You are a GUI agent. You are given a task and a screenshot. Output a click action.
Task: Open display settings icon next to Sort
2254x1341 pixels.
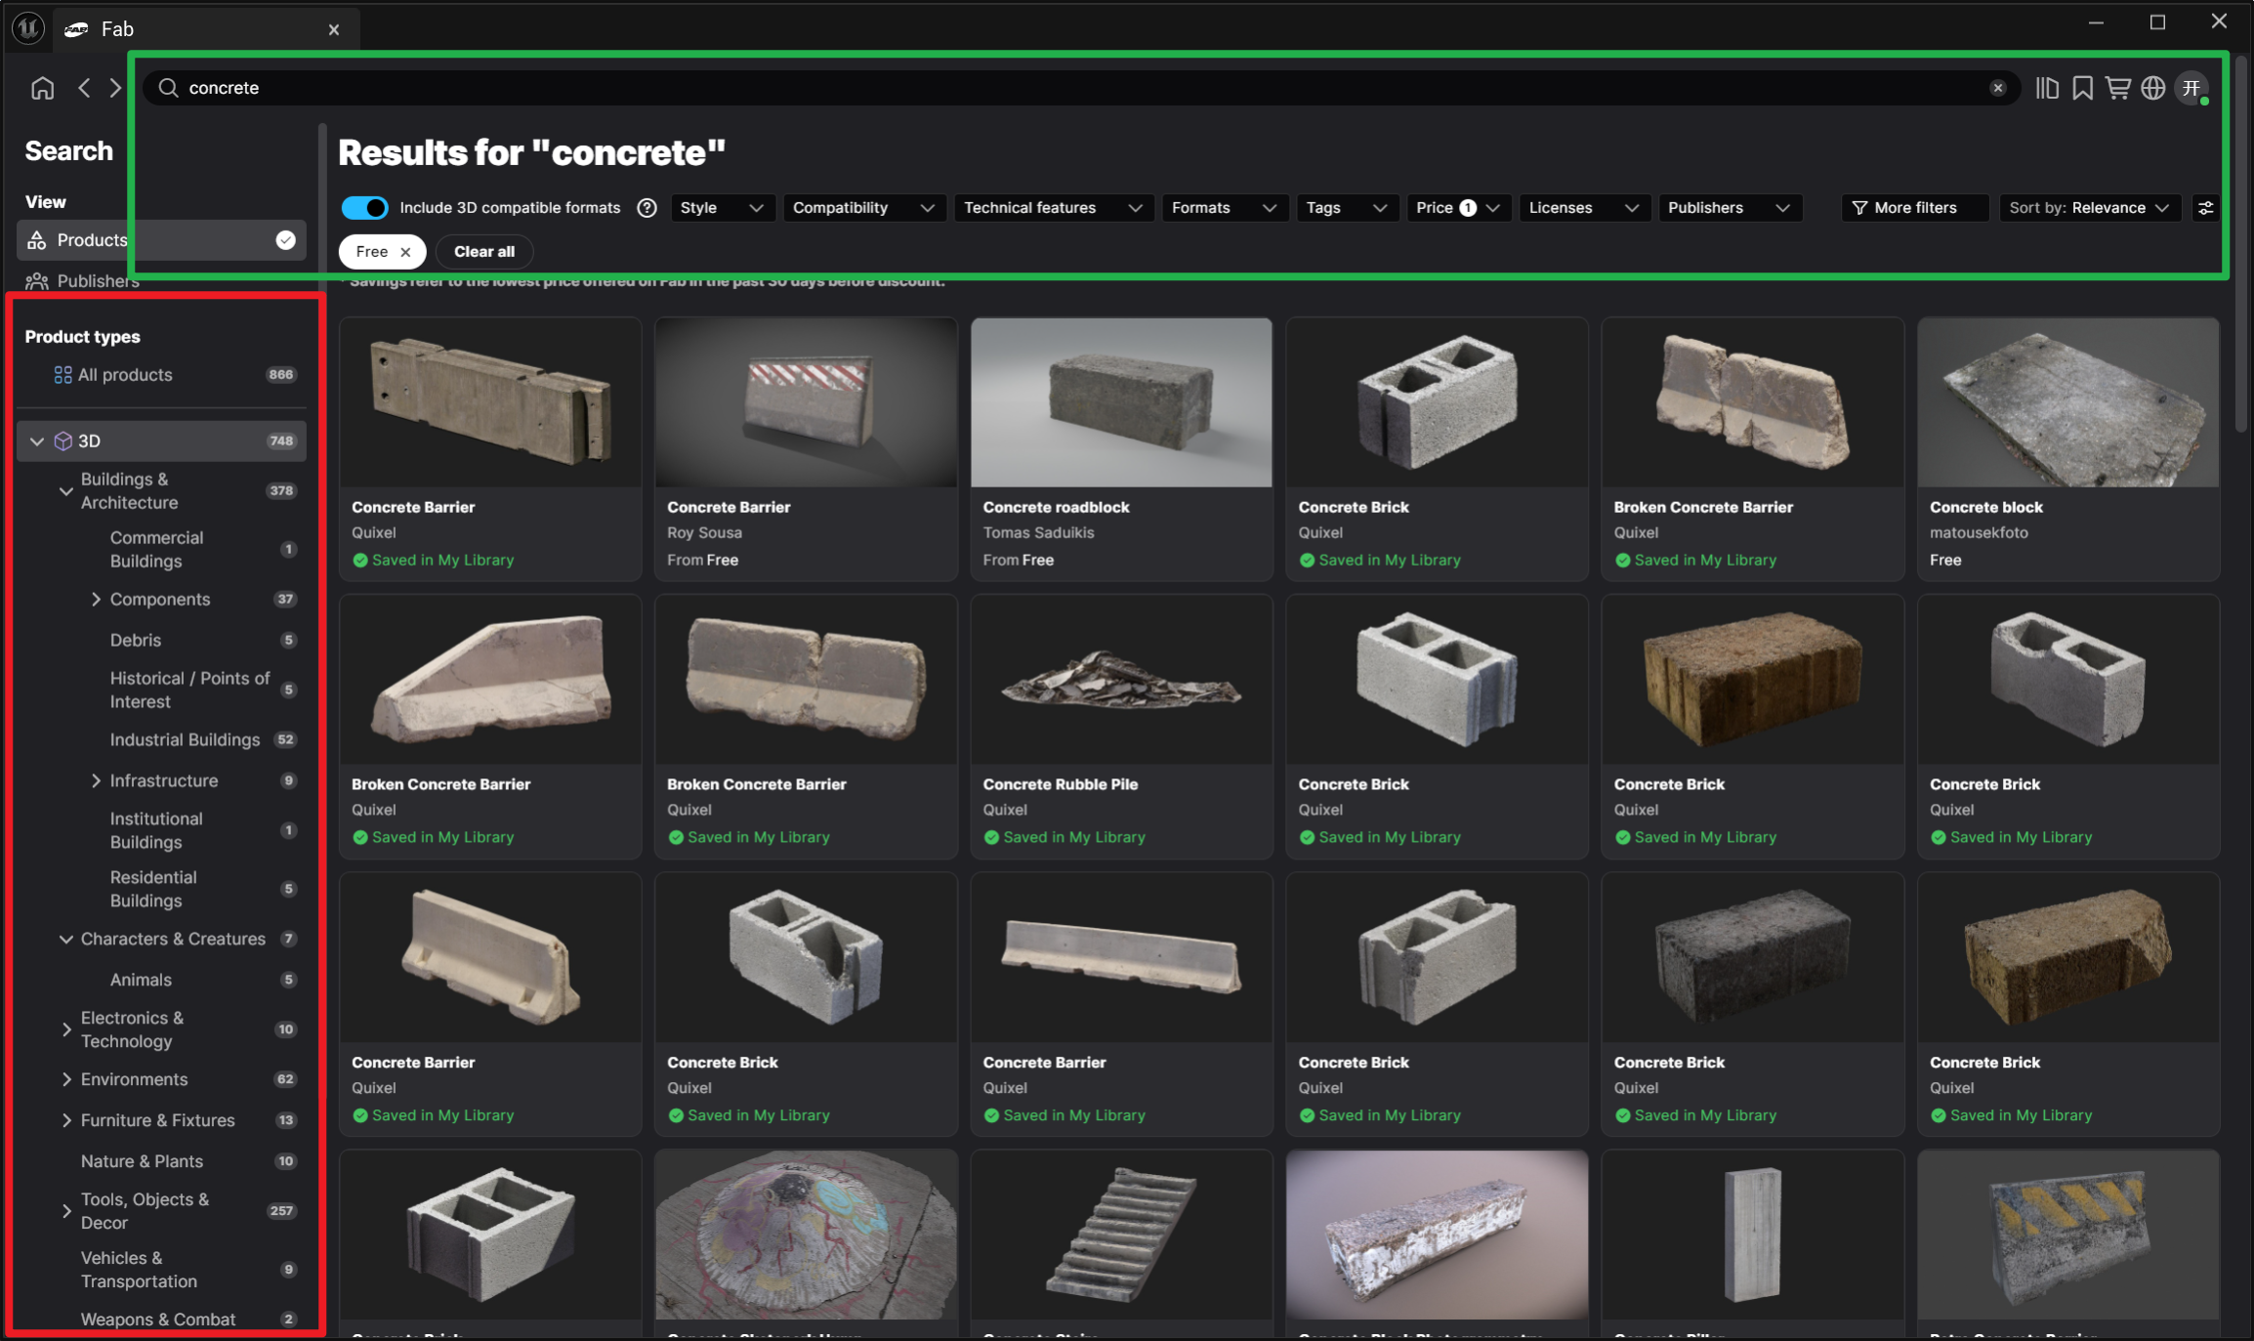(2205, 208)
